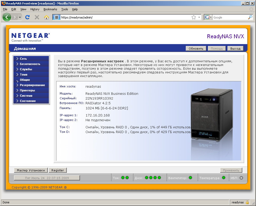
Task: Open the Tools menu
Action: [x=64, y=9]
